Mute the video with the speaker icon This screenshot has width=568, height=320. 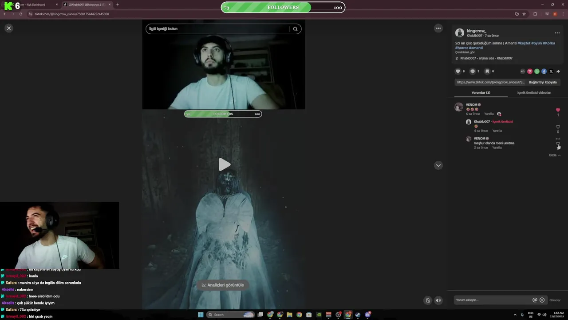point(438,300)
